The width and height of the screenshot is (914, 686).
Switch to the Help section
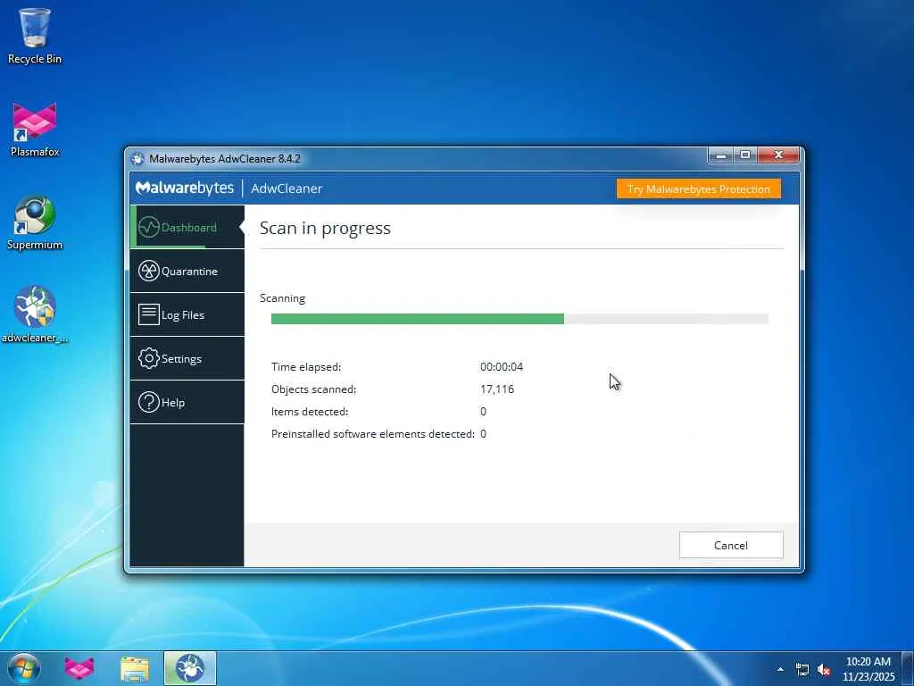coord(187,402)
